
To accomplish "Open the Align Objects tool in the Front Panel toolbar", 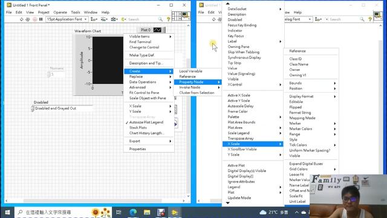I will click(94, 19).
